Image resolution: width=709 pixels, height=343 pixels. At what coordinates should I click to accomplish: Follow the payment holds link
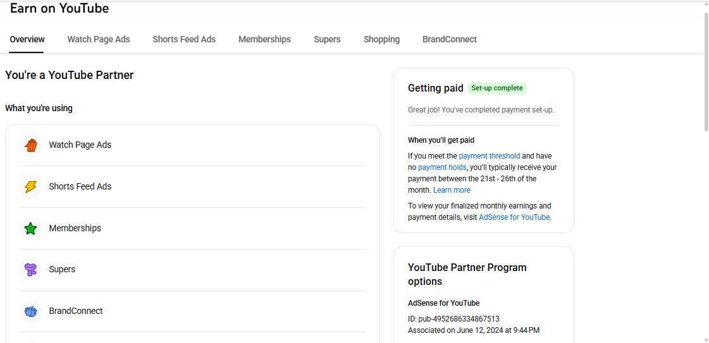click(x=442, y=167)
